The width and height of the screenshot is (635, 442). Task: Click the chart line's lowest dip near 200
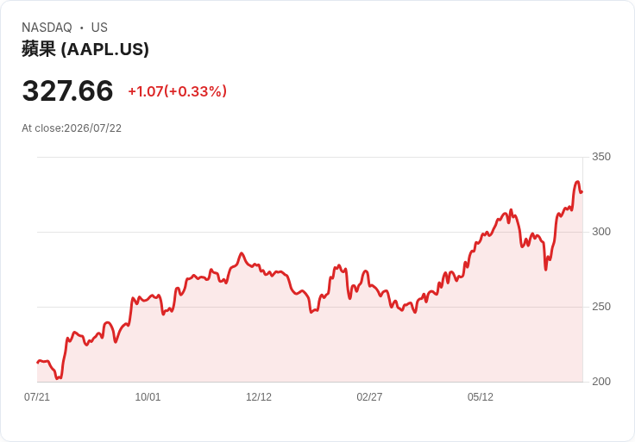[58, 378]
